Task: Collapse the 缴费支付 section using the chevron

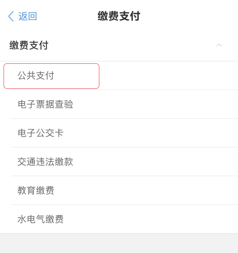Action: pyautogui.click(x=219, y=45)
